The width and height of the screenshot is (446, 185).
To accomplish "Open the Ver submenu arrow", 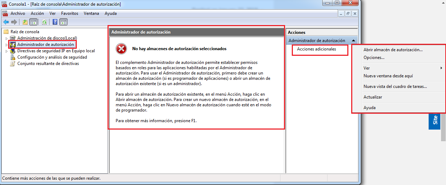I will [441, 68].
